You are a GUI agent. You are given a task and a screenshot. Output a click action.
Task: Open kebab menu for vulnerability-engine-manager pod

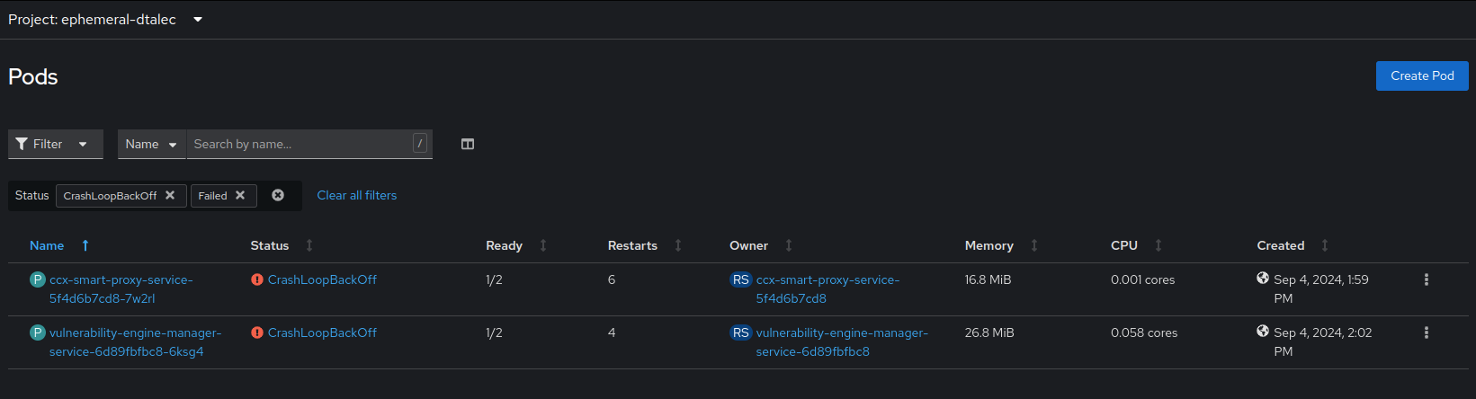(1426, 333)
